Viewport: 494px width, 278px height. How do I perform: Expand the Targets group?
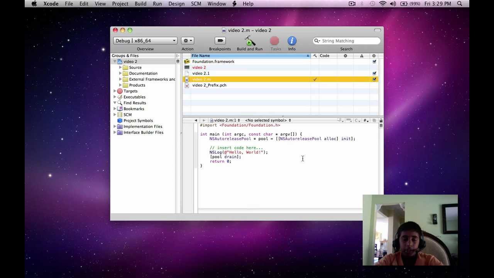pyautogui.click(x=115, y=91)
